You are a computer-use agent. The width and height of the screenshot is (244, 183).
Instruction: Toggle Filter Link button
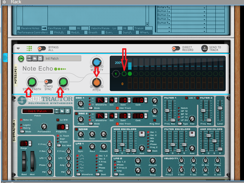pos(187,98)
